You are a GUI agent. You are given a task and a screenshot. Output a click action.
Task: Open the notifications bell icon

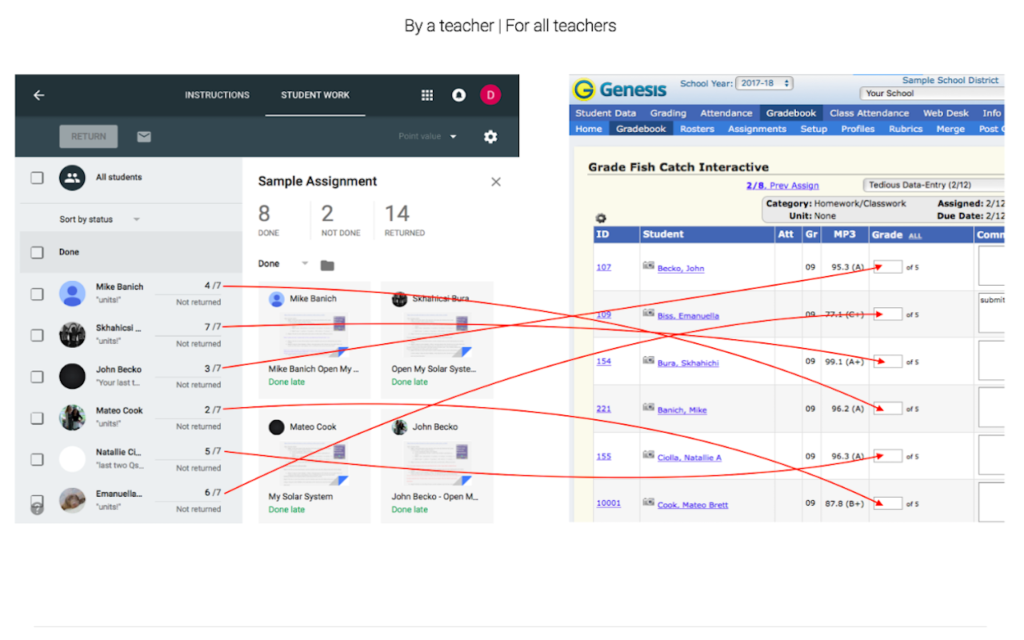tap(459, 95)
